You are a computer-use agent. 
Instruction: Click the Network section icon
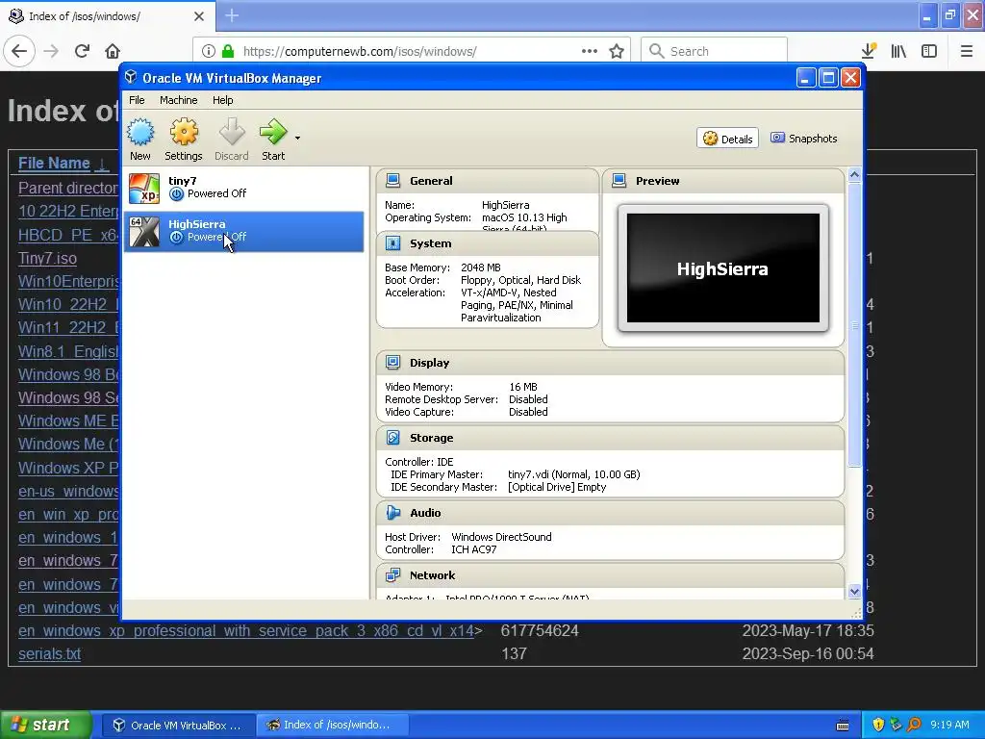[x=393, y=575]
